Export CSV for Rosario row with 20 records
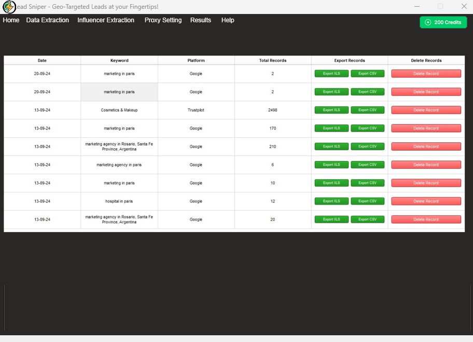Viewport: 473px width, 342px height. click(x=367, y=219)
